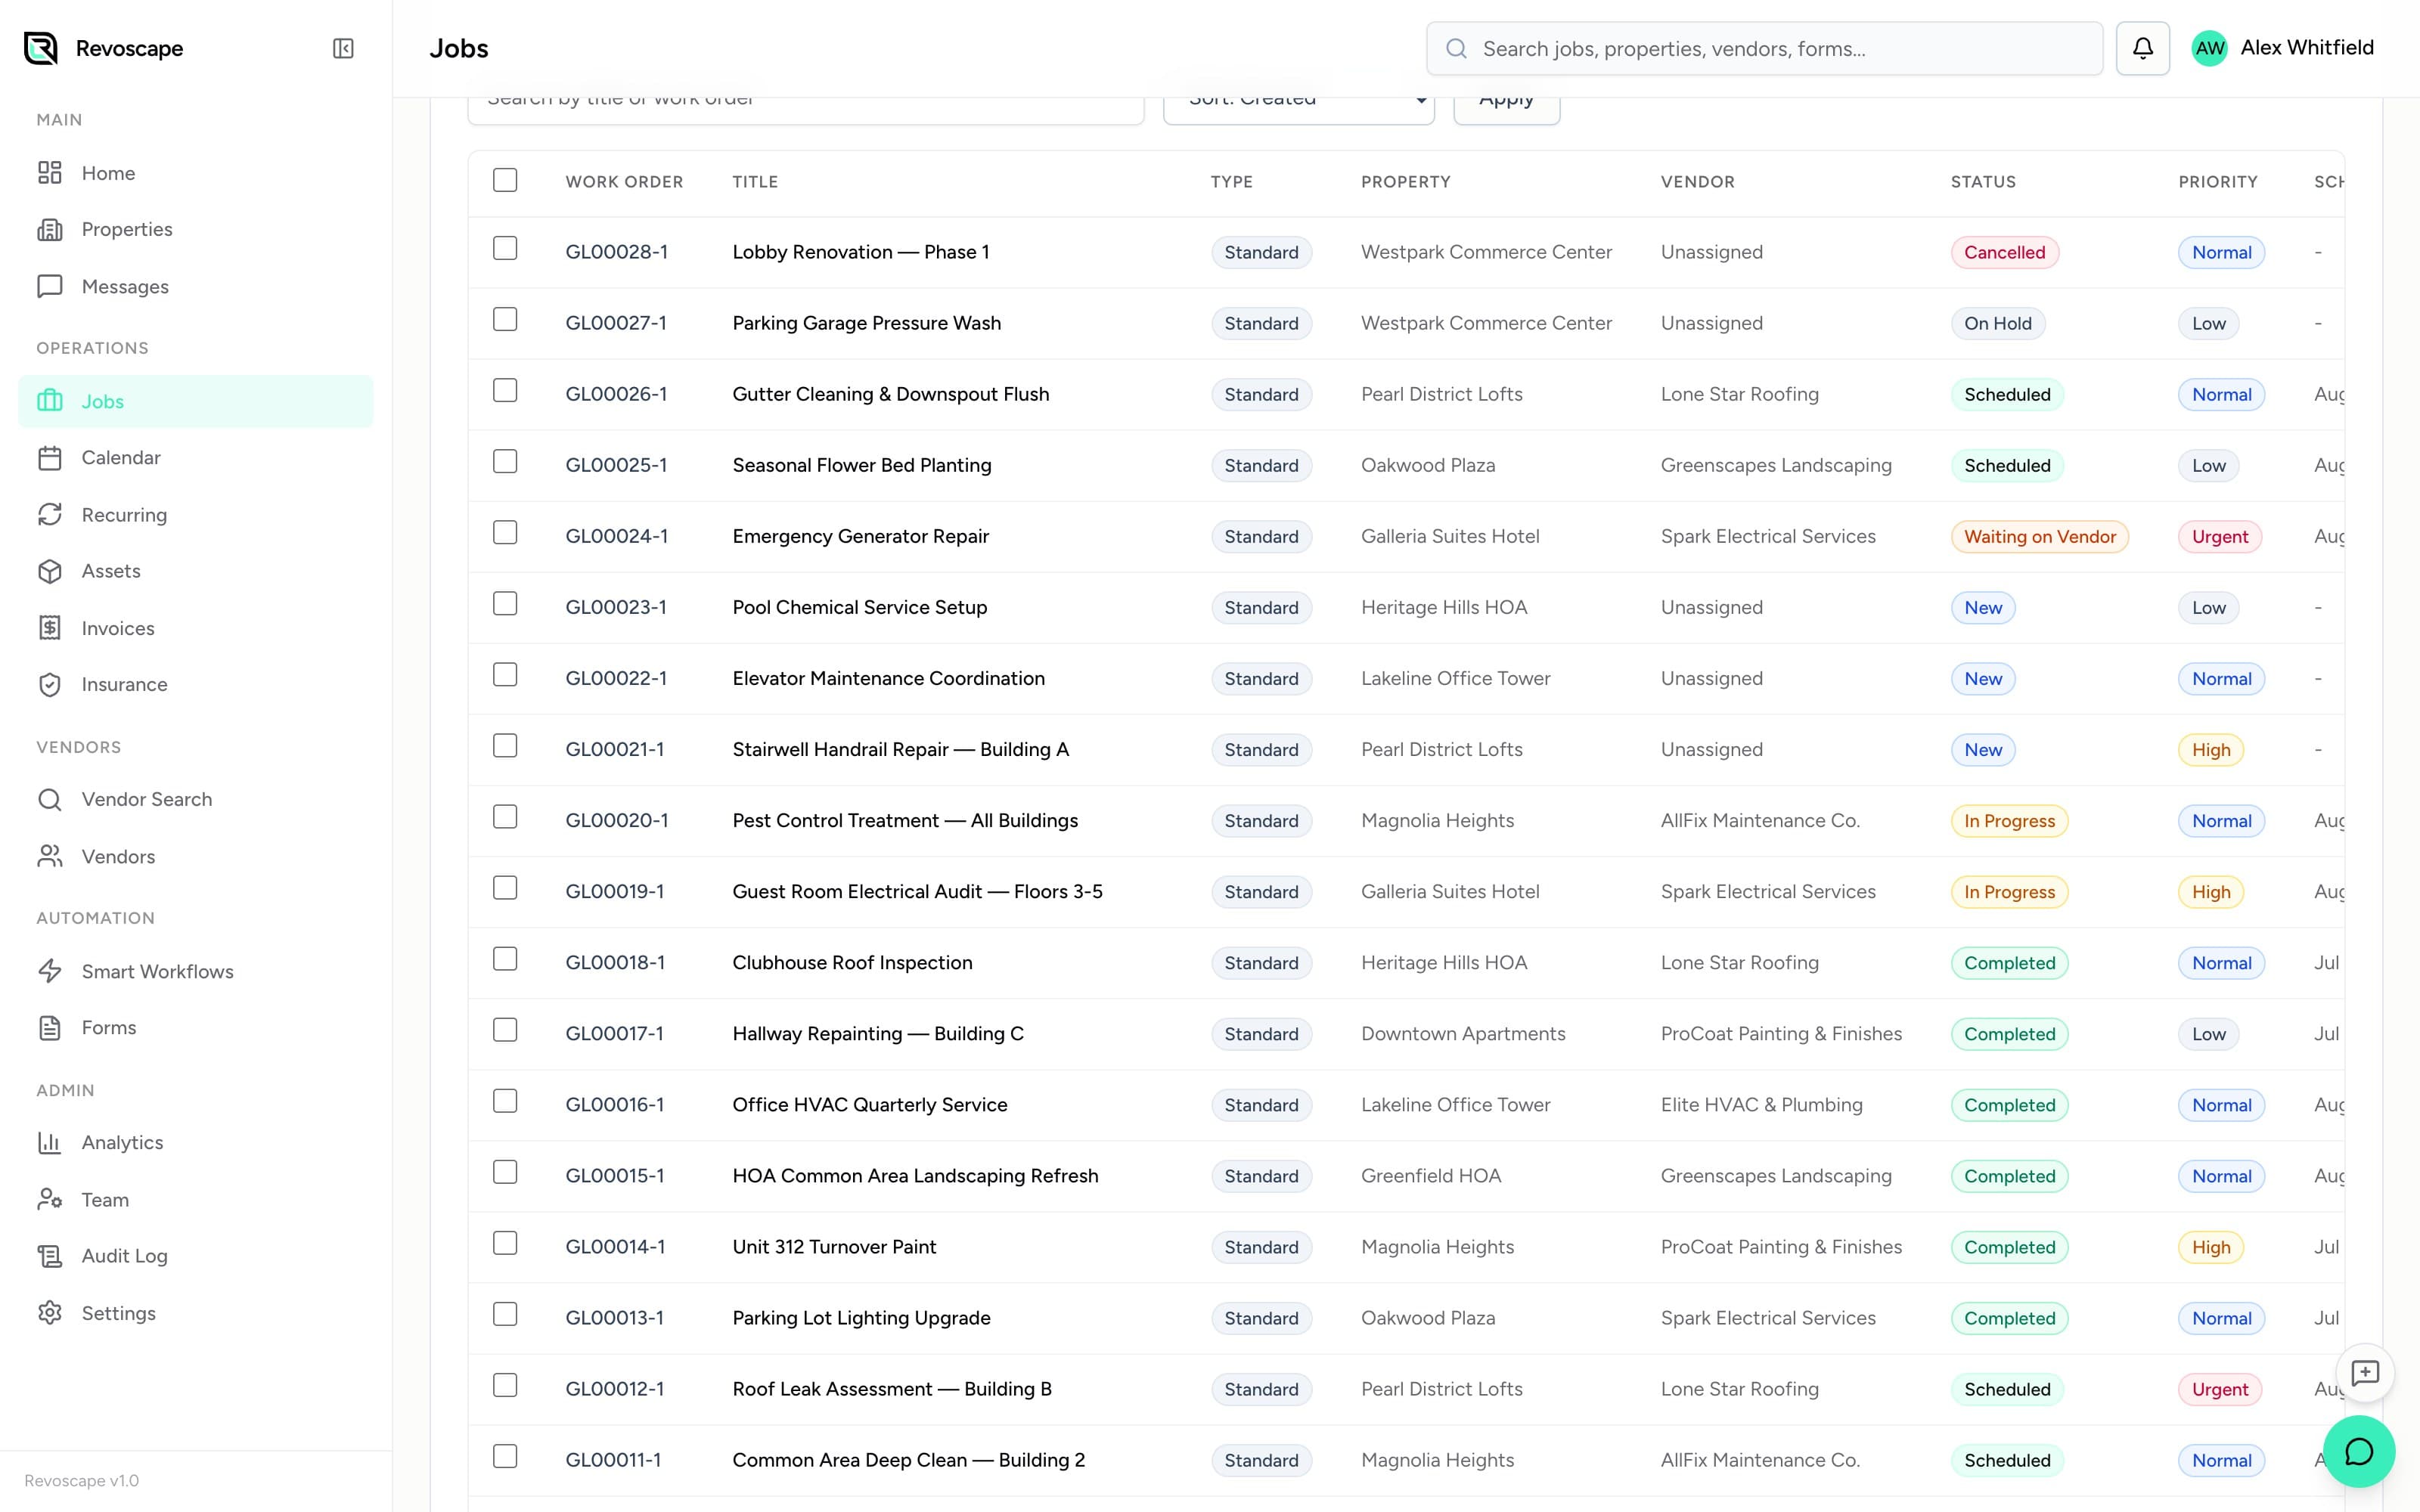The image size is (2420, 1512).
Task: Open the Calendar menu item
Action: pos(195,458)
